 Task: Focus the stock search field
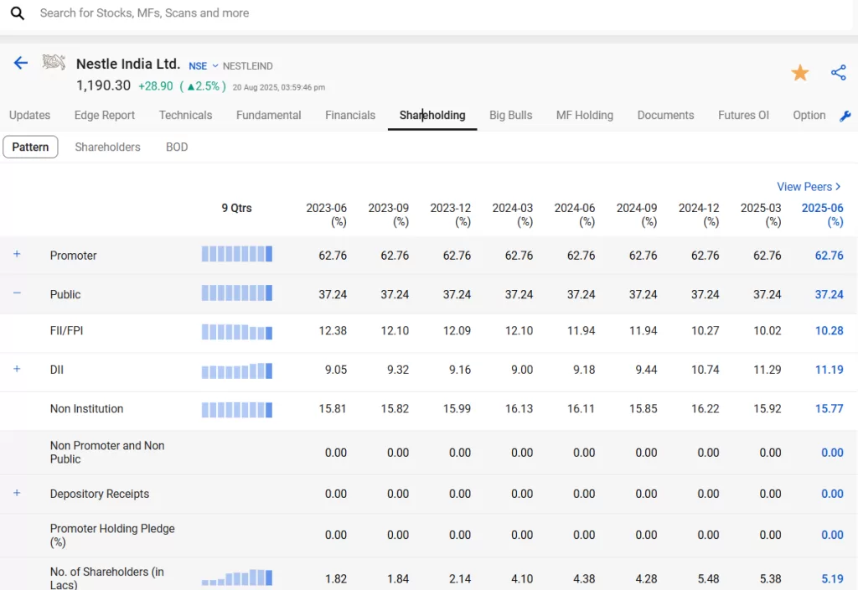426,13
